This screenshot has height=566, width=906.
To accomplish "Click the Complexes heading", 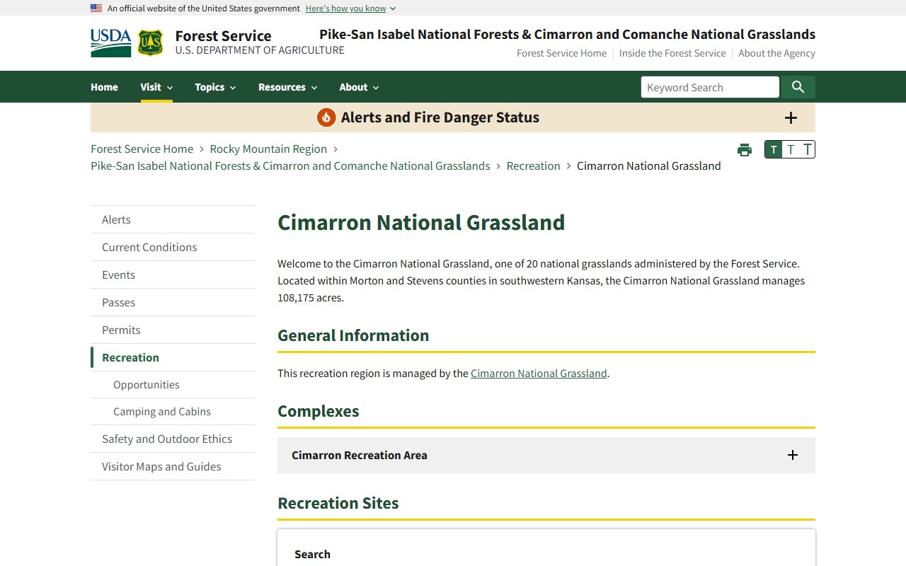I will point(319,411).
